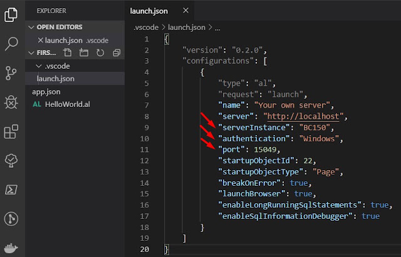Click the "Your own server" name value
The image size is (401, 257).
point(293,105)
